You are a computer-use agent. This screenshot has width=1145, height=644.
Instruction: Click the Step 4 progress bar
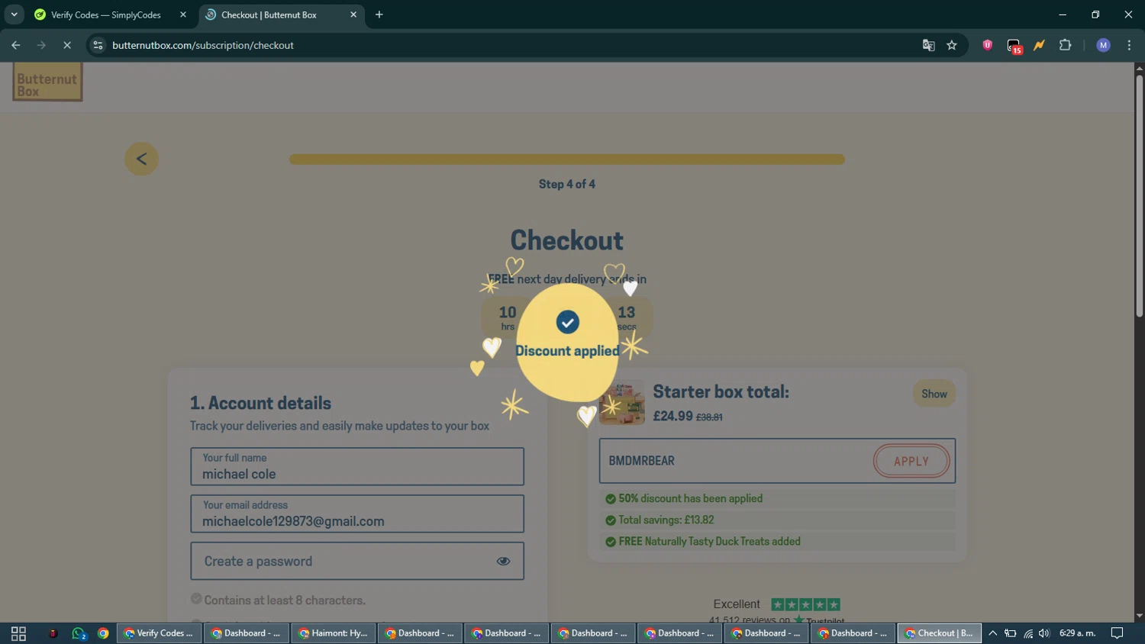tap(566, 159)
